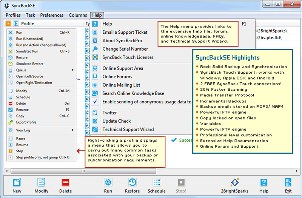Viewport: 302px width, 198px height.
Task: Click the pencil icon beside Technical Support Wizard
Action: [95, 129]
